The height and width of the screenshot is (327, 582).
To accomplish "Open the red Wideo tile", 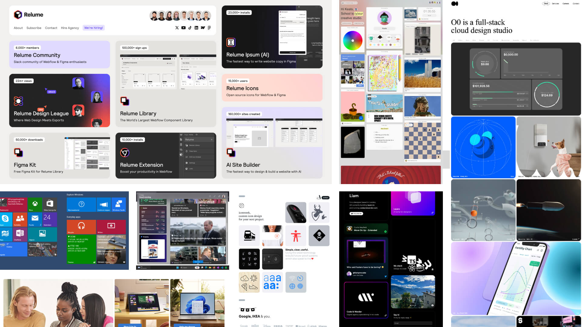I will [111, 227].
